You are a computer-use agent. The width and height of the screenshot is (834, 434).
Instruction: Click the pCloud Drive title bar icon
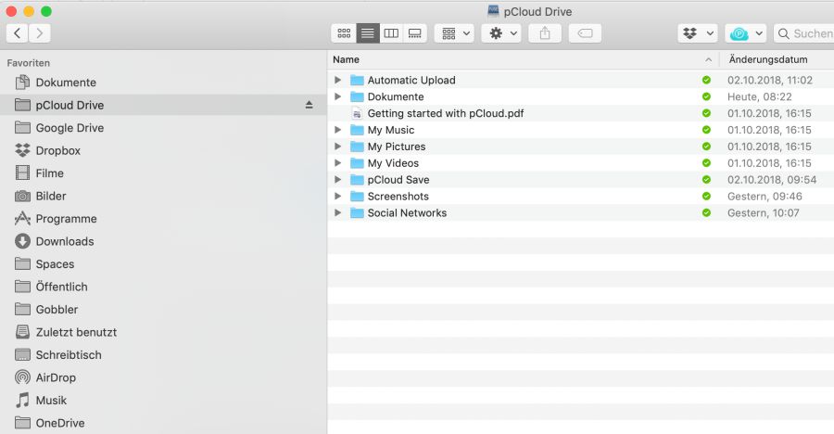pyautogui.click(x=493, y=10)
